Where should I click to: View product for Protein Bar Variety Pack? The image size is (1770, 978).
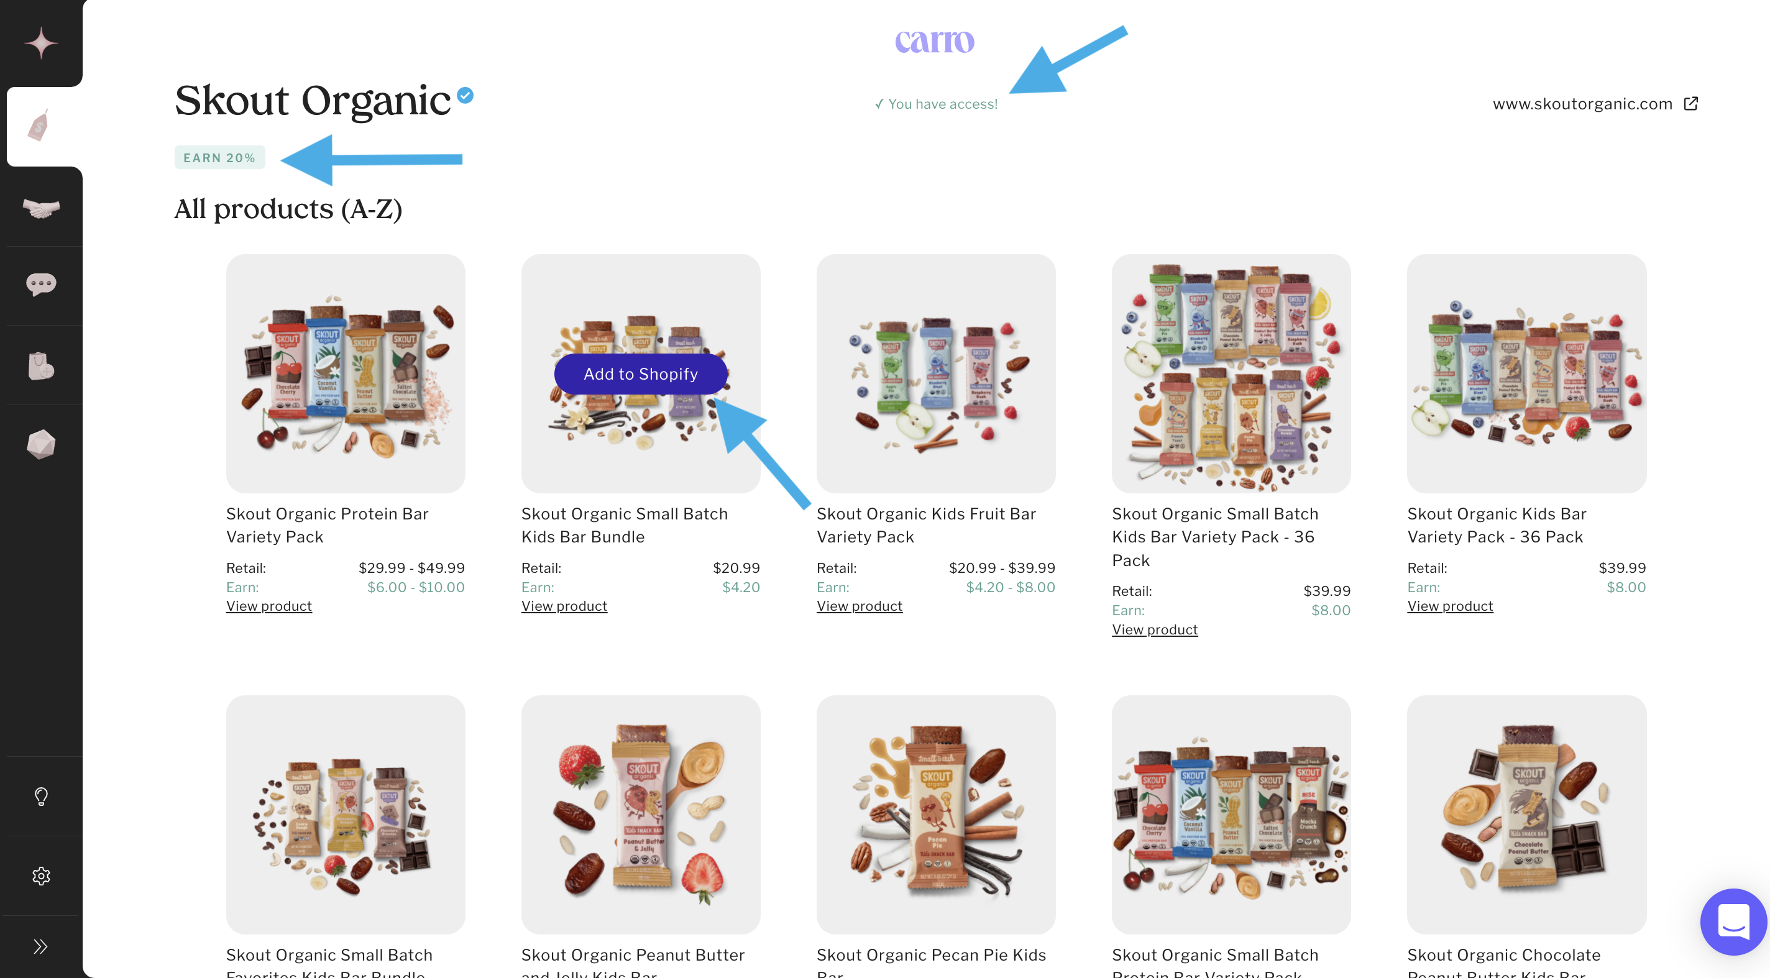(268, 606)
